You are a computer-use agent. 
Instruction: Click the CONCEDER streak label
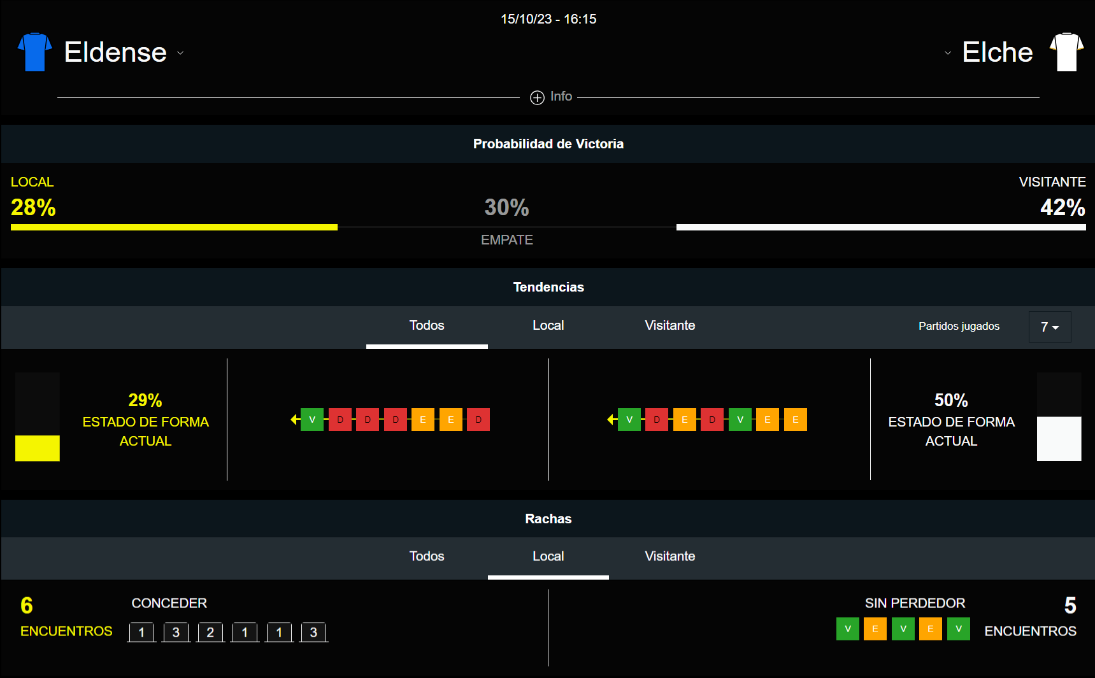[169, 604]
